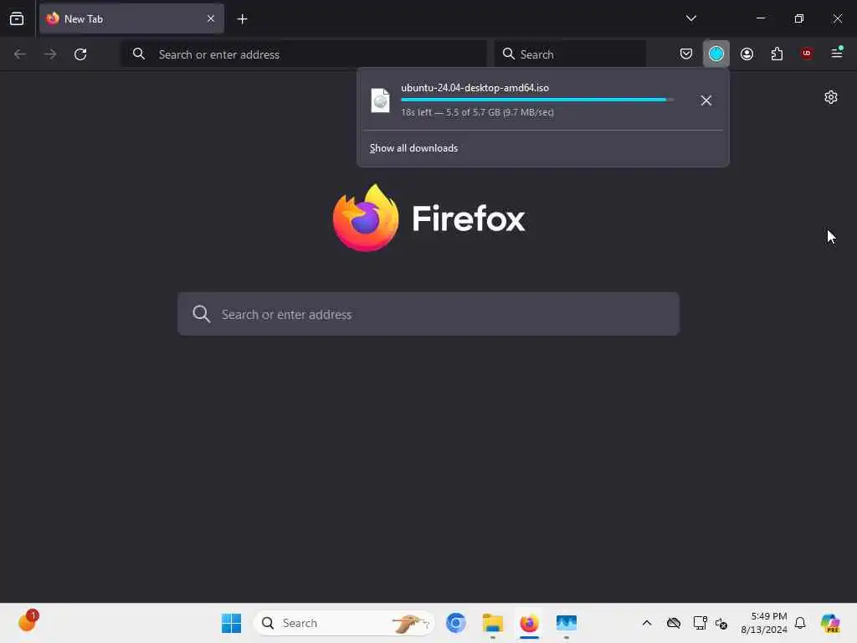Viewport: 857px width, 643px height.
Task: Select ubuntu-24.04-desktop-amd64.iso download name
Action: (x=475, y=87)
